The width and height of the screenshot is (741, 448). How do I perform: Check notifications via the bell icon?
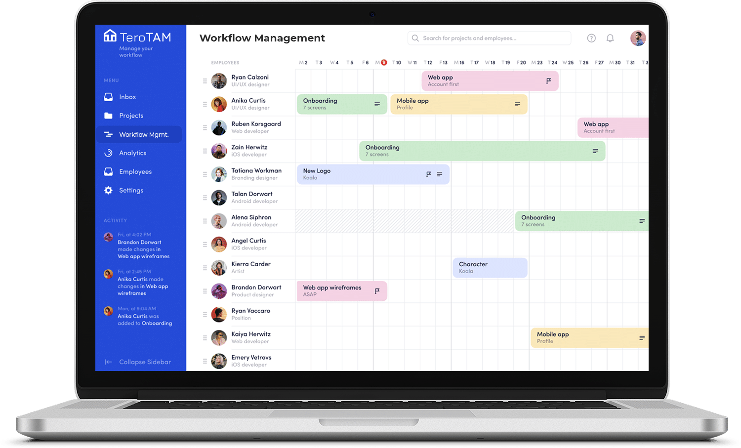[x=610, y=38]
